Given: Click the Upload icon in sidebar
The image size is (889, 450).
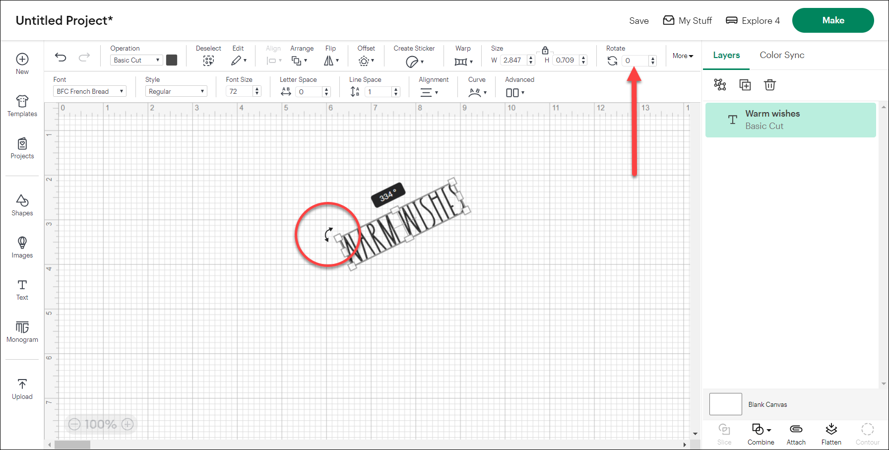Looking at the screenshot, I should [22, 388].
